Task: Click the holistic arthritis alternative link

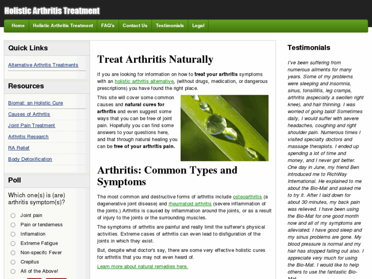Action: pyautogui.click(x=144, y=81)
